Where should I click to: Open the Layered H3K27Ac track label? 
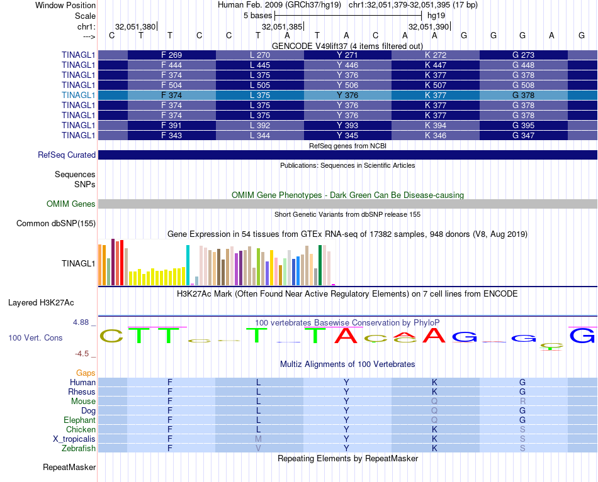[41, 303]
